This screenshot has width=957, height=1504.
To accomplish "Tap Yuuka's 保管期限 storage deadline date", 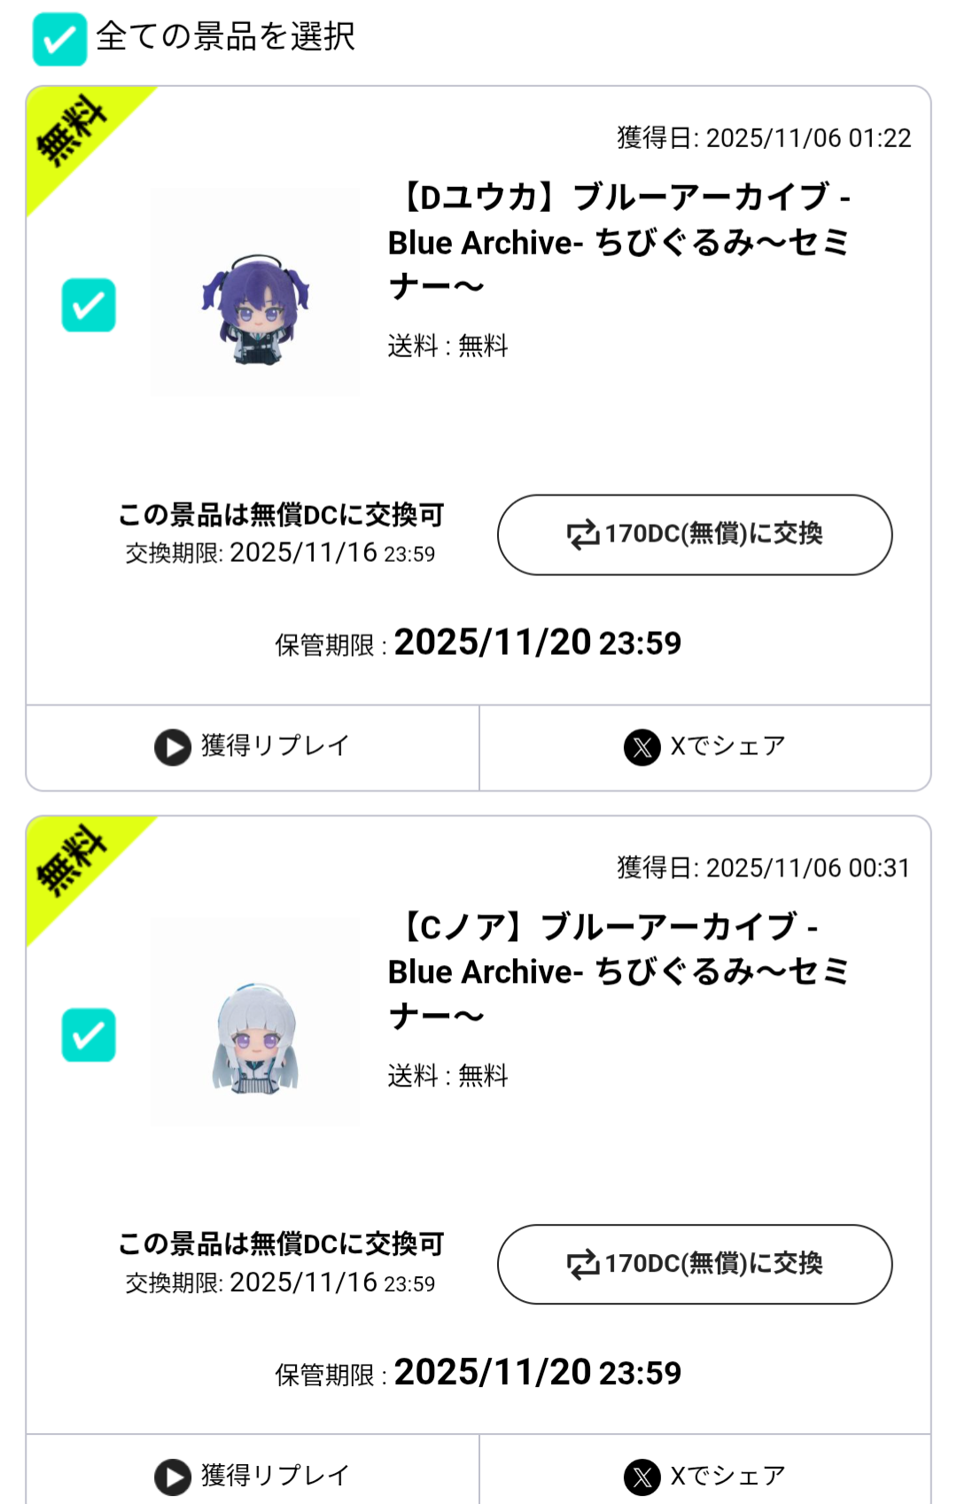I will [x=537, y=643].
